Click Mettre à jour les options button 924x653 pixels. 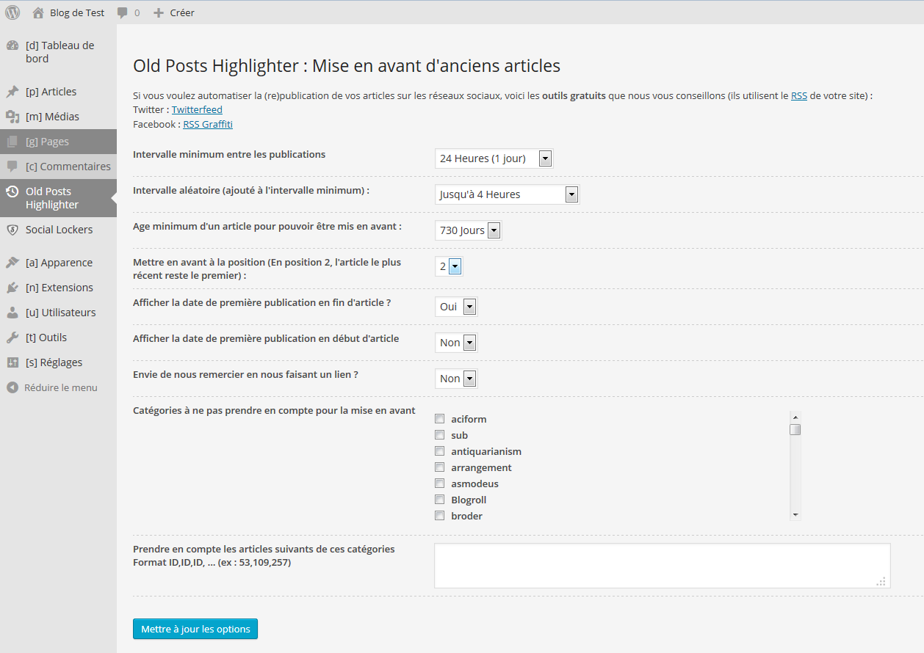[195, 629]
